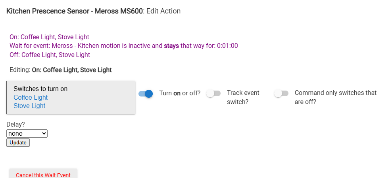
Task: Open the Switches to turn on selector
Action: click(40, 89)
